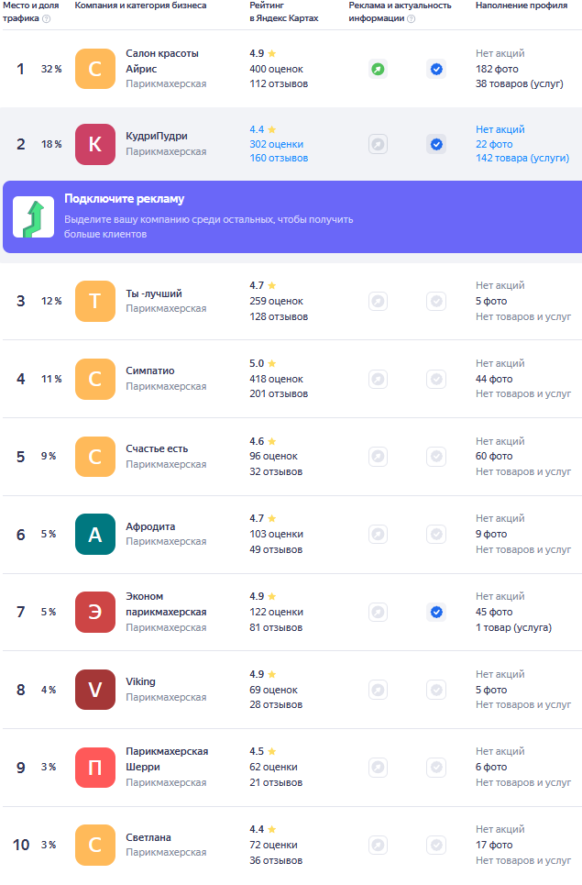Image resolution: width=582 pixels, height=885 pixels.
Task: Open 142 товара (услуги) link
Action: (x=522, y=159)
